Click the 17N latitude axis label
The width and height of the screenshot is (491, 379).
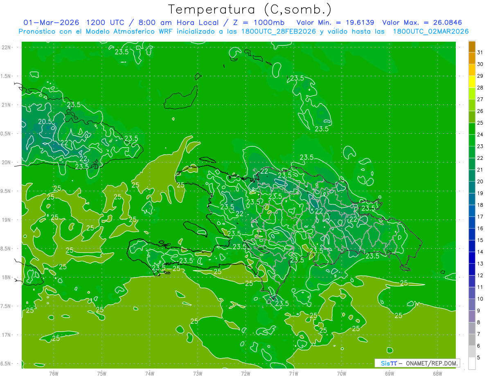6,335
